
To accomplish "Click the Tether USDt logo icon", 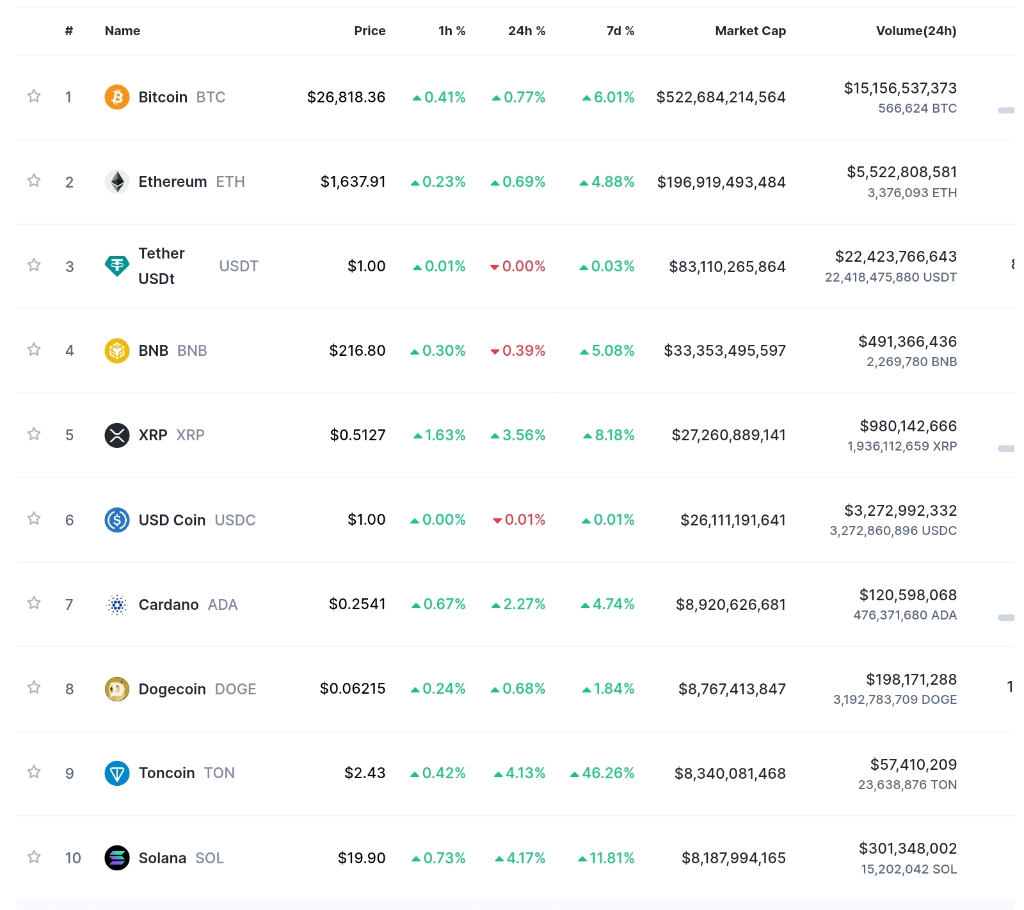I will 117,266.
